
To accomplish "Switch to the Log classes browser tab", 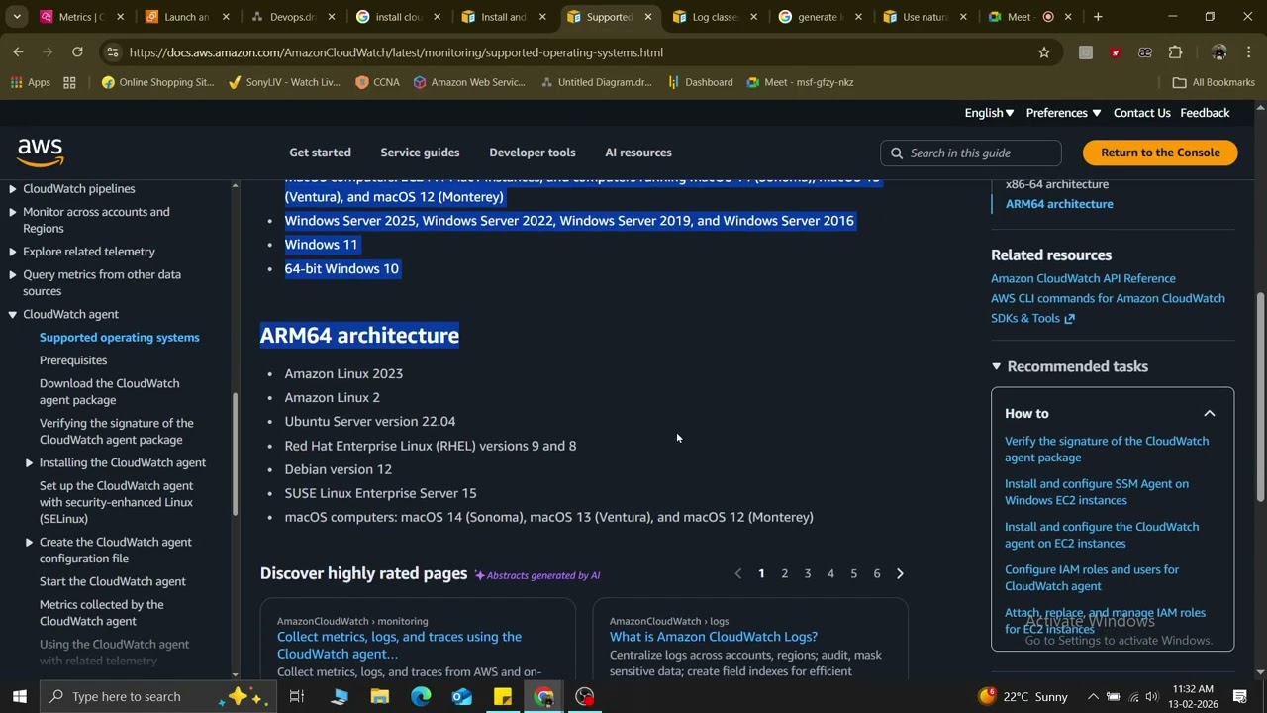I will click(x=715, y=17).
